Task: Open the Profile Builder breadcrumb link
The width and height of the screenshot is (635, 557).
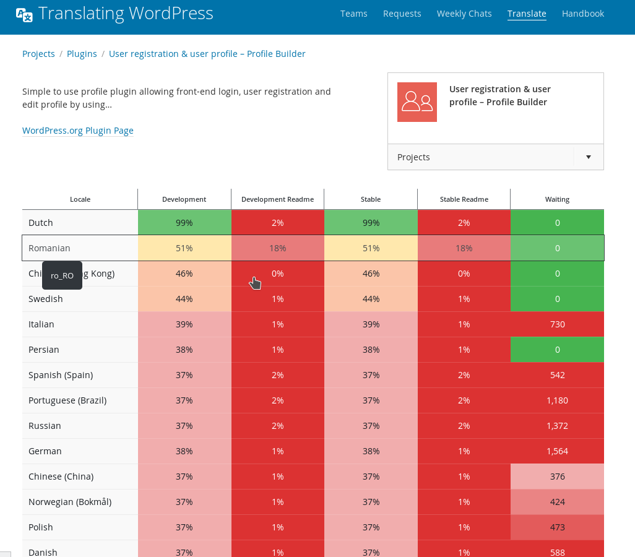Action: click(x=207, y=54)
